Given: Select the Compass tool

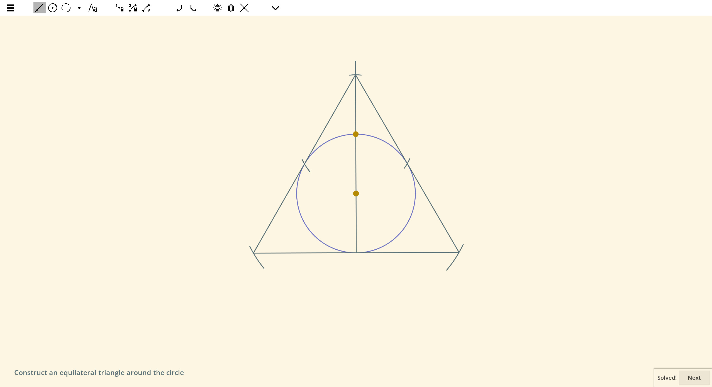Looking at the screenshot, I should (66, 8).
